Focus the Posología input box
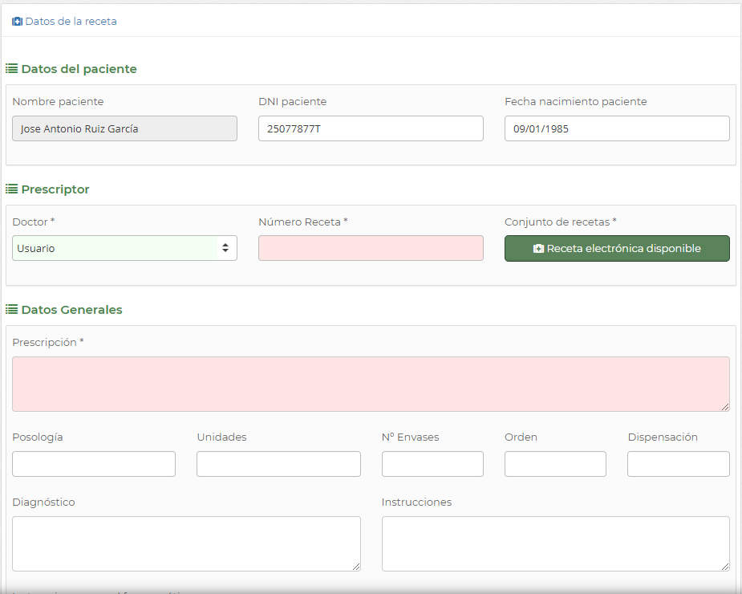742x594 pixels. tap(94, 464)
